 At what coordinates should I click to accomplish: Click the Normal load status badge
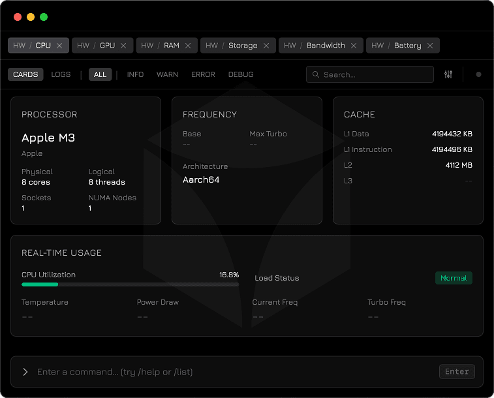point(454,278)
